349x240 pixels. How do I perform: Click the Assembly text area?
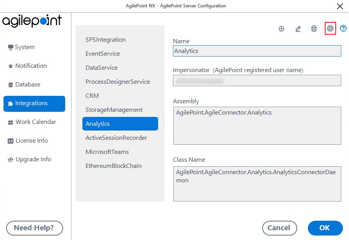coord(257,125)
